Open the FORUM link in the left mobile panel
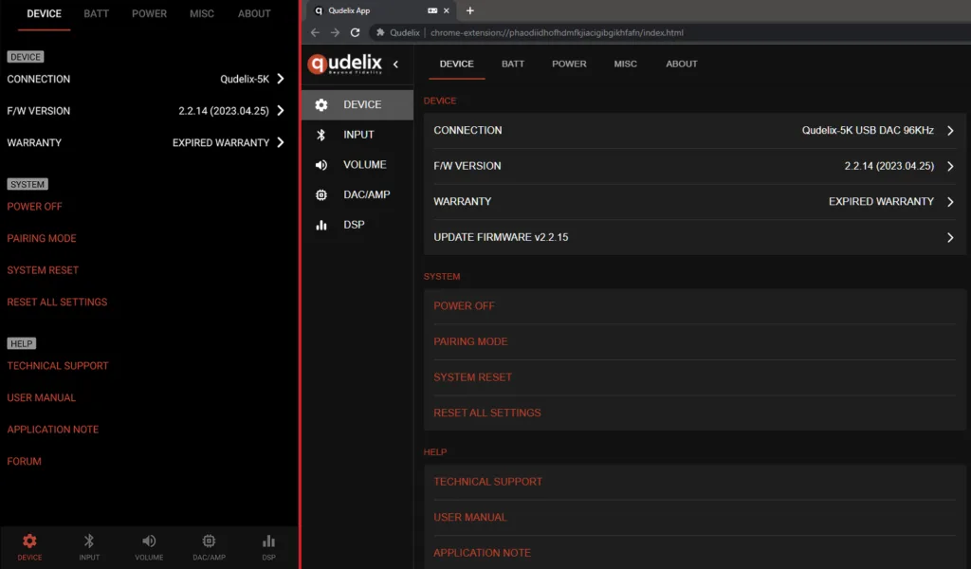Image resolution: width=971 pixels, height=569 pixels. click(25, 461)
